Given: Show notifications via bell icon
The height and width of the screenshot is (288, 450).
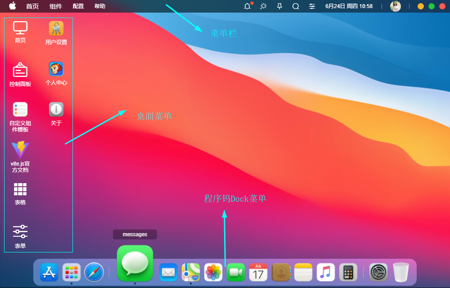Looking at the screenshot, I should coord(247,6).
